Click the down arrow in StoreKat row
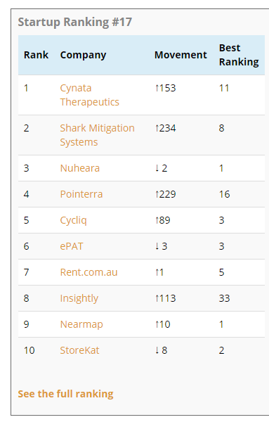269x422 pixels. [157, 350]
